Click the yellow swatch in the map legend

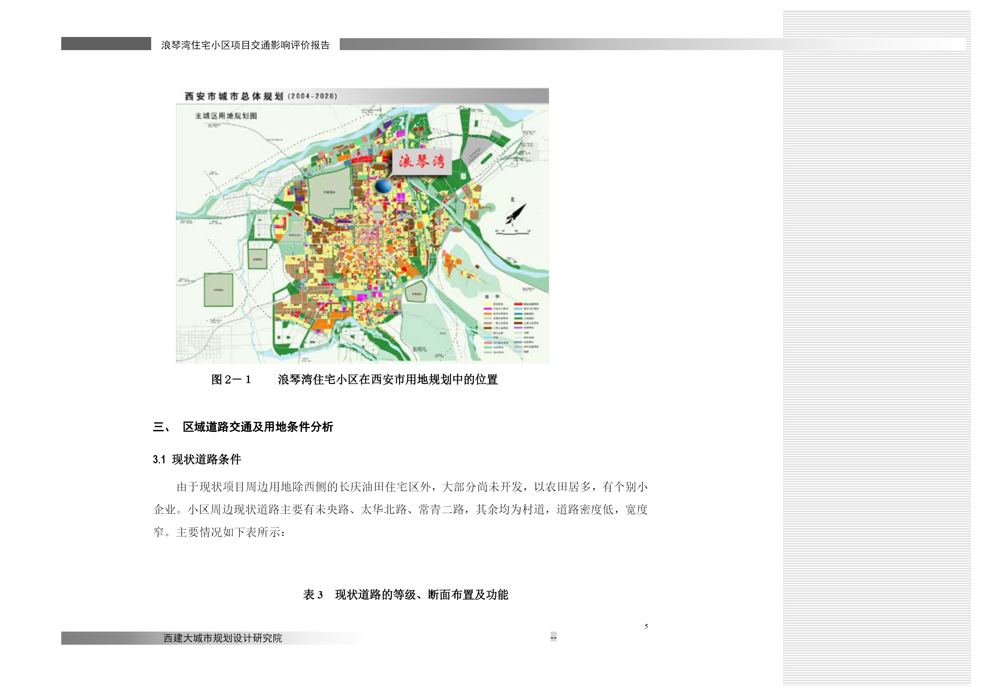tap(487, 304)
